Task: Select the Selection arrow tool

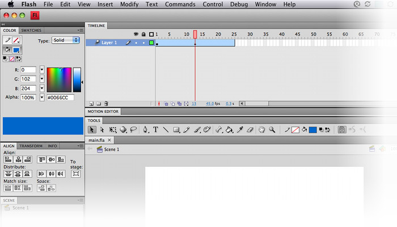Action: (x=92, y=130)
